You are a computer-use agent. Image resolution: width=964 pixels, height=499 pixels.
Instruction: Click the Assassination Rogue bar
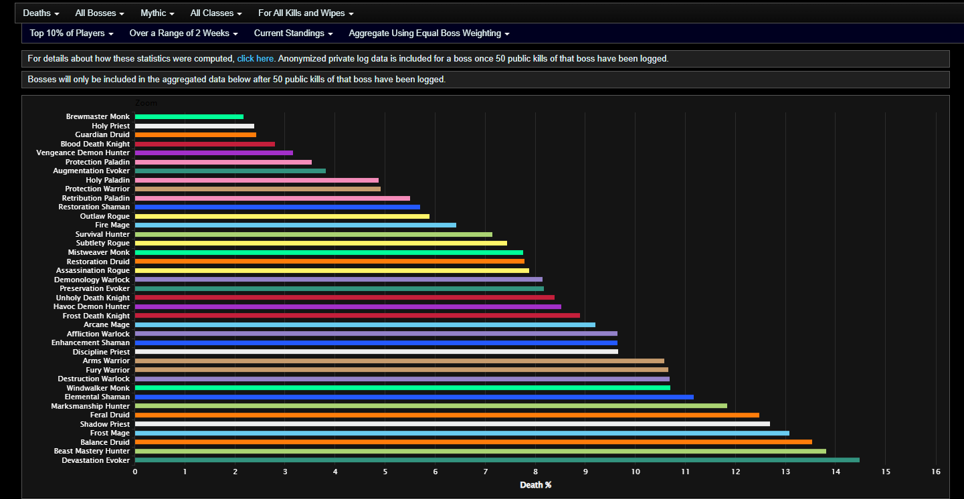pos(332,270)
